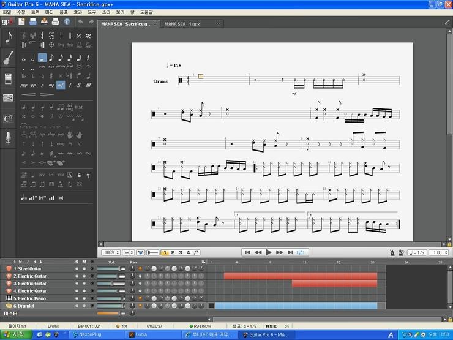Select eighth note duration
The height and width of the screenshot is (340, 453).
tap(51, 58)
